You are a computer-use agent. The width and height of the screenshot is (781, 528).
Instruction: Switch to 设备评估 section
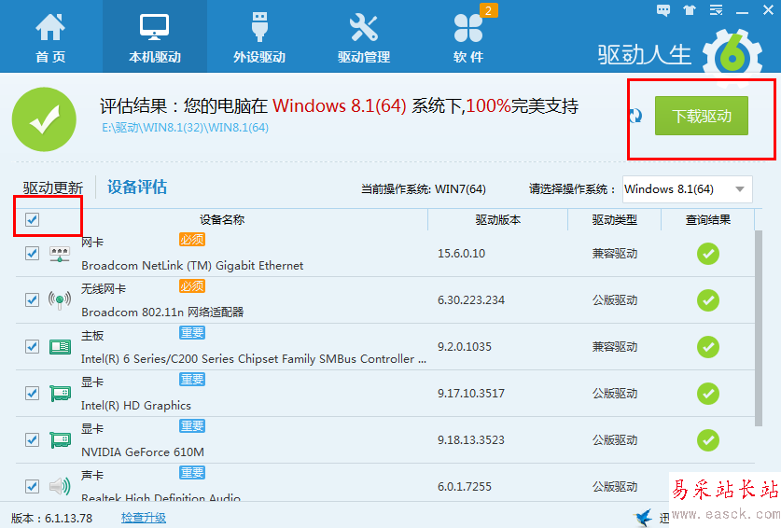(x=137, y=188)
